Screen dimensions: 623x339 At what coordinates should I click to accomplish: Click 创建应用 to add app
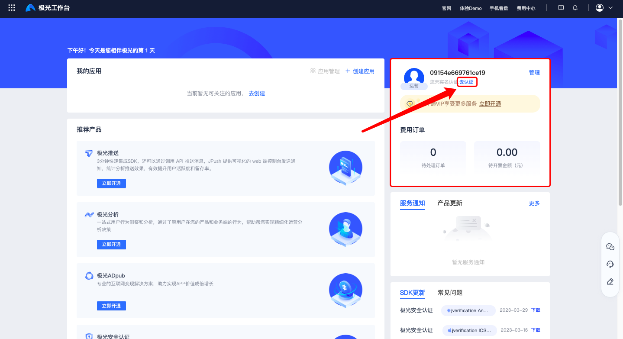pyautogui.click(x=360, y=71)
